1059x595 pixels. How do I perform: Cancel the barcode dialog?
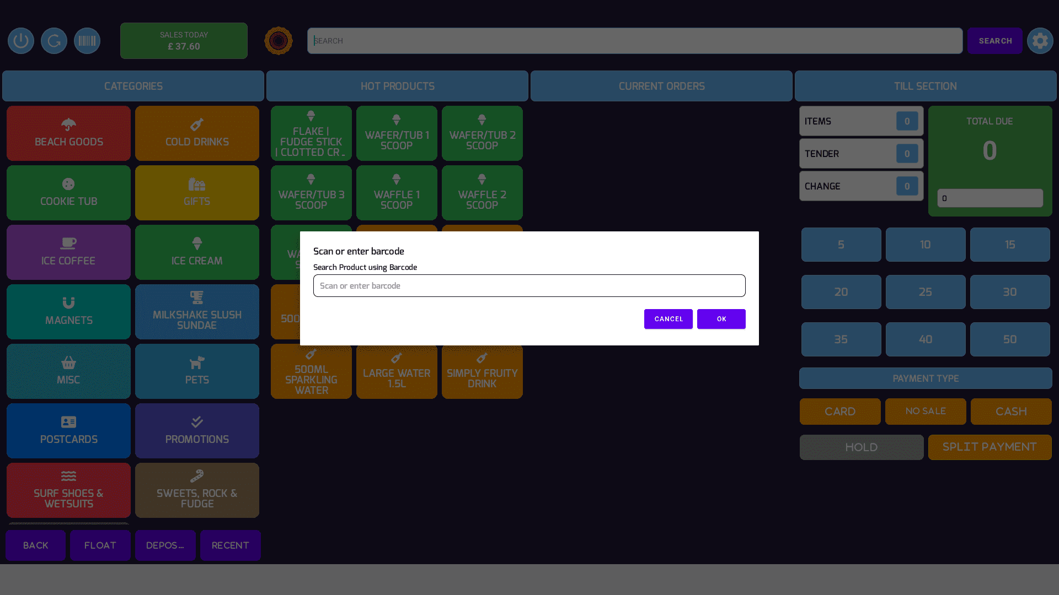point(668,319)
